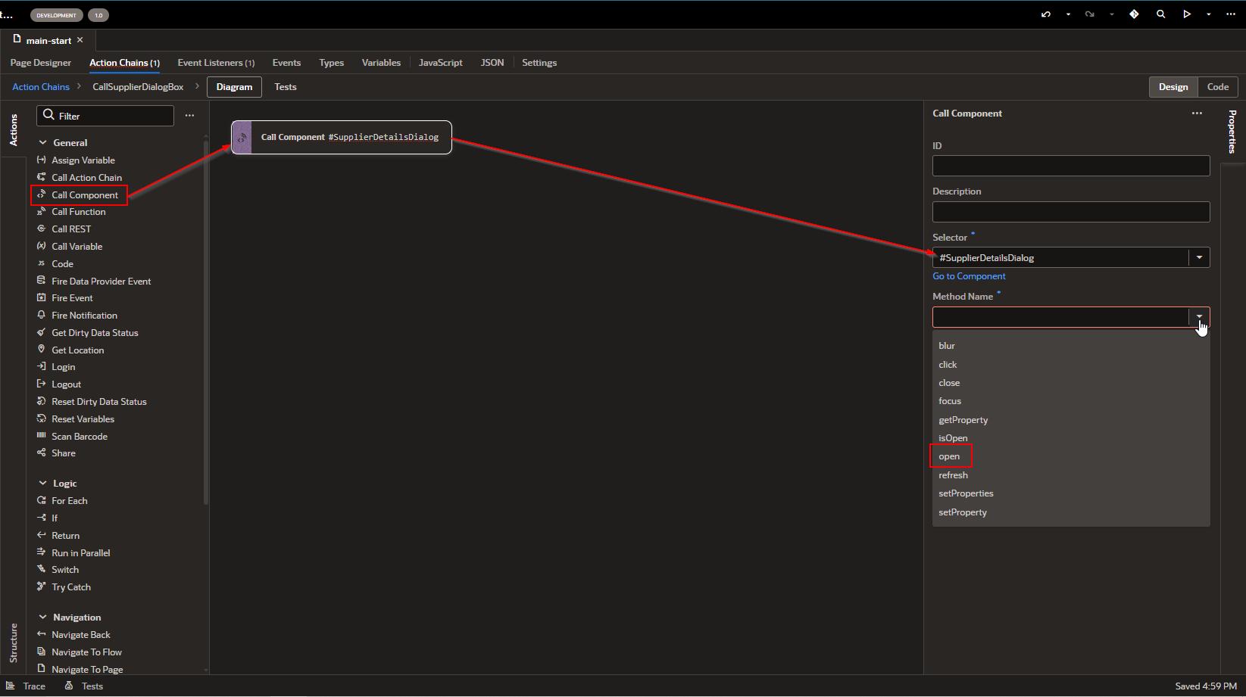Toggle the Method Name dropdown arrow

(x=1200, y=317)
